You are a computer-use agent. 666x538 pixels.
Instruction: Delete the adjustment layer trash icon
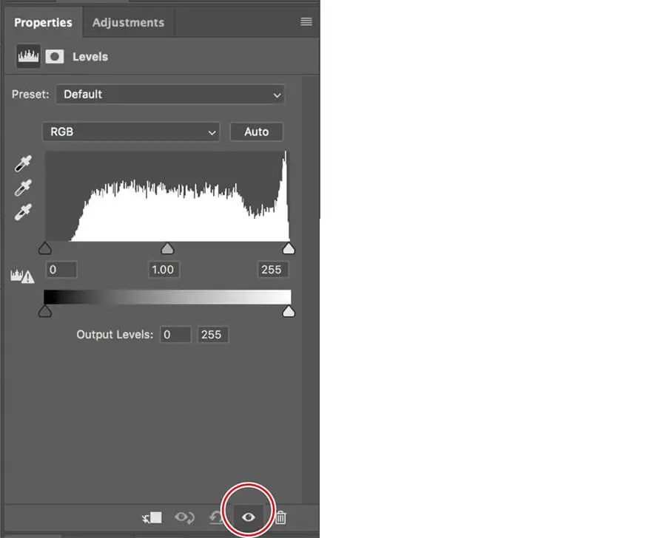pyautogui.click(x=280, y=517)
